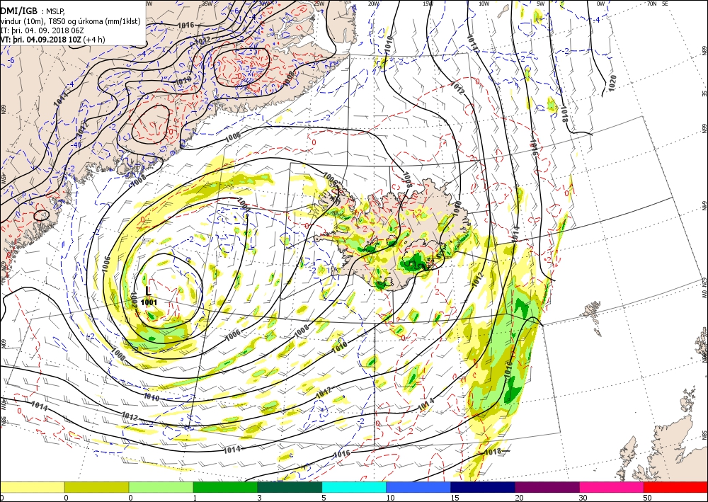The height and width of the screenshot is (502, 708).
Task: Choose the purple legend swatch
Action: click(x=547, y=487)
